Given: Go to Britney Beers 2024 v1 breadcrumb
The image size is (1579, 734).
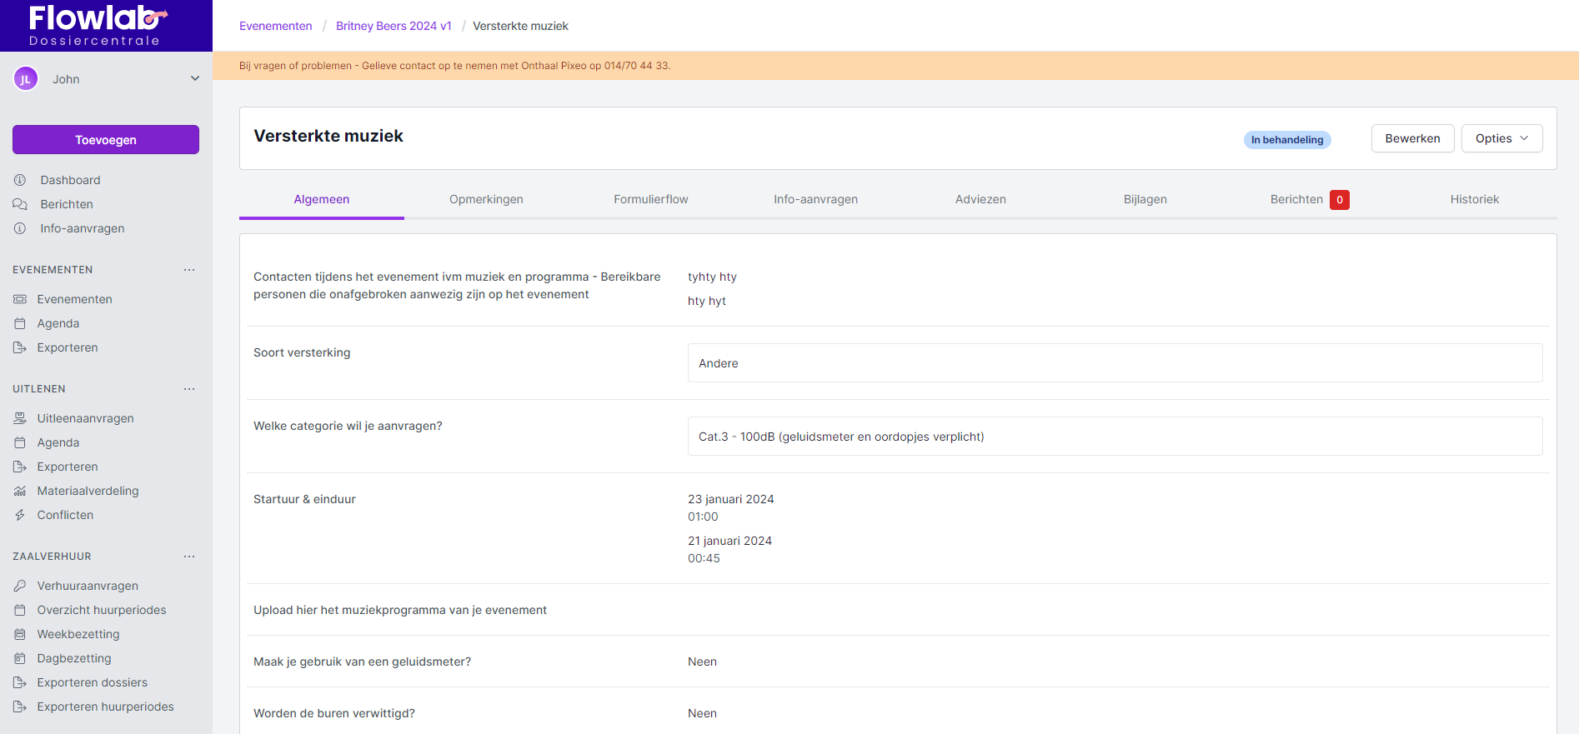Looking at the screenshot, I should 393,26.
